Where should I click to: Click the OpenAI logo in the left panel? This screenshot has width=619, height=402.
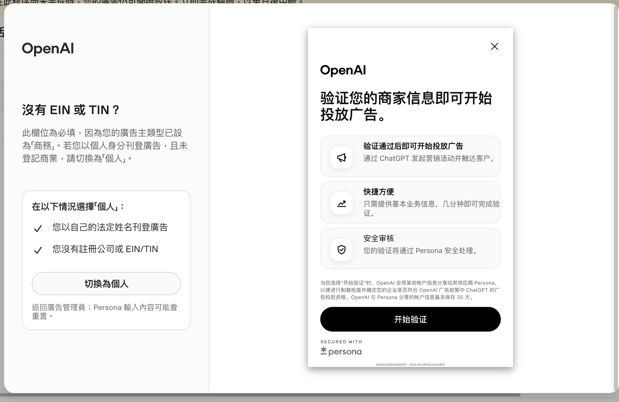pyautogui.click(x=48, y=49)
